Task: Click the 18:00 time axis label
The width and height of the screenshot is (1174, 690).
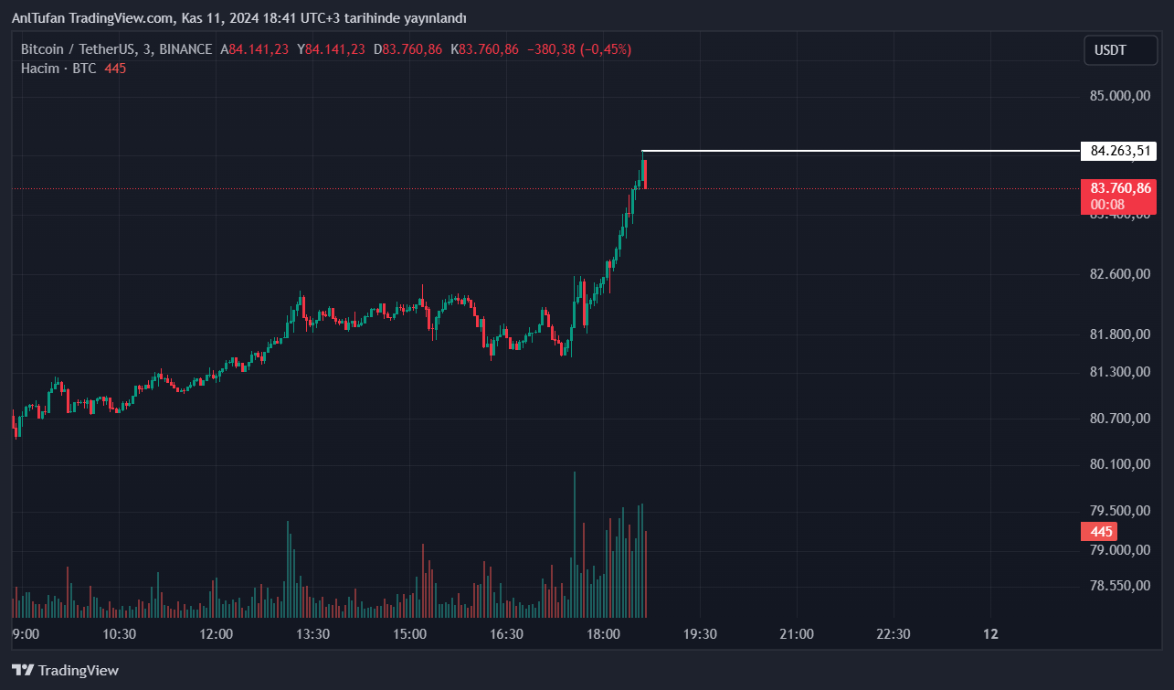Action: click(x=603, y=634)
